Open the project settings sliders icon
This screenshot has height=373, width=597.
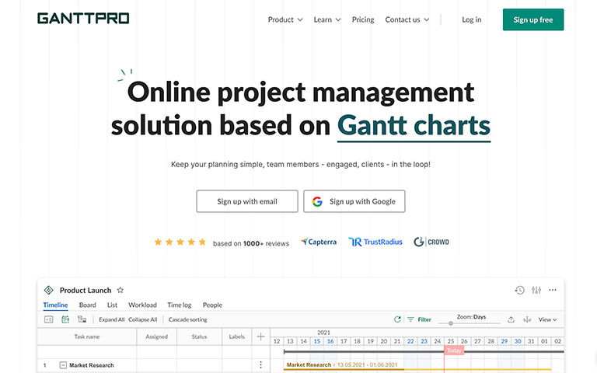tap(536, 291)
